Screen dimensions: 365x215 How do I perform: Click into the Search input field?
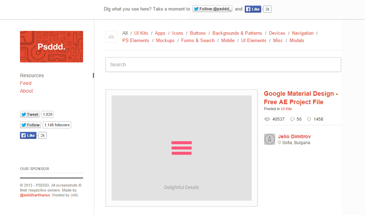[223, 65]
